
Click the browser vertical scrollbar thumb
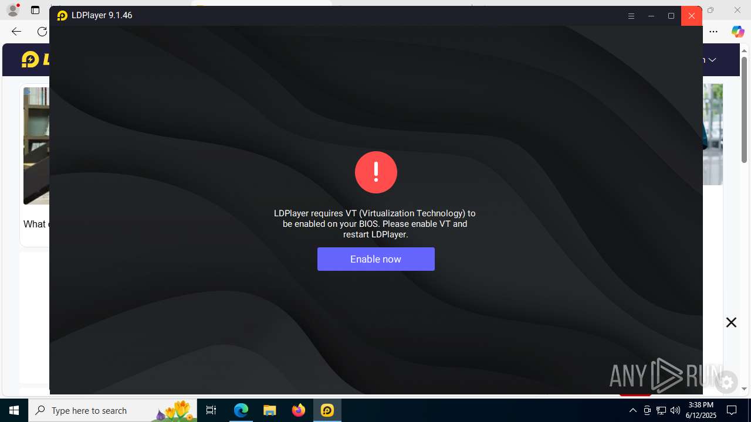coord(745,110)
